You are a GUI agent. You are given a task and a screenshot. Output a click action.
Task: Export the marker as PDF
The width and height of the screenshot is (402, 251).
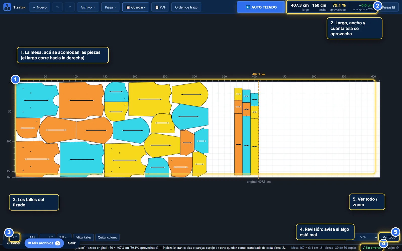click(x=160, y=7)
